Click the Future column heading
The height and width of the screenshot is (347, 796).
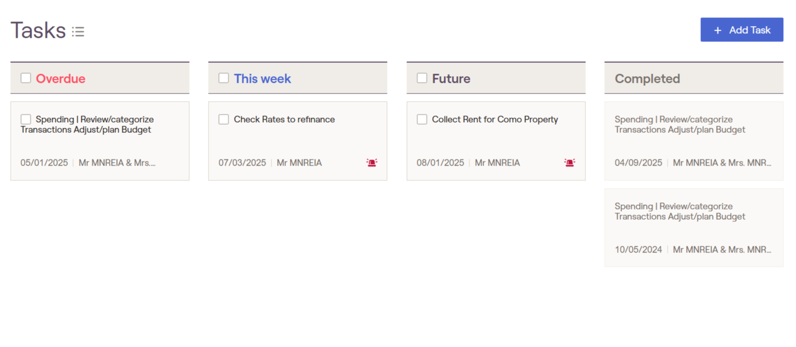click(451, 79)
